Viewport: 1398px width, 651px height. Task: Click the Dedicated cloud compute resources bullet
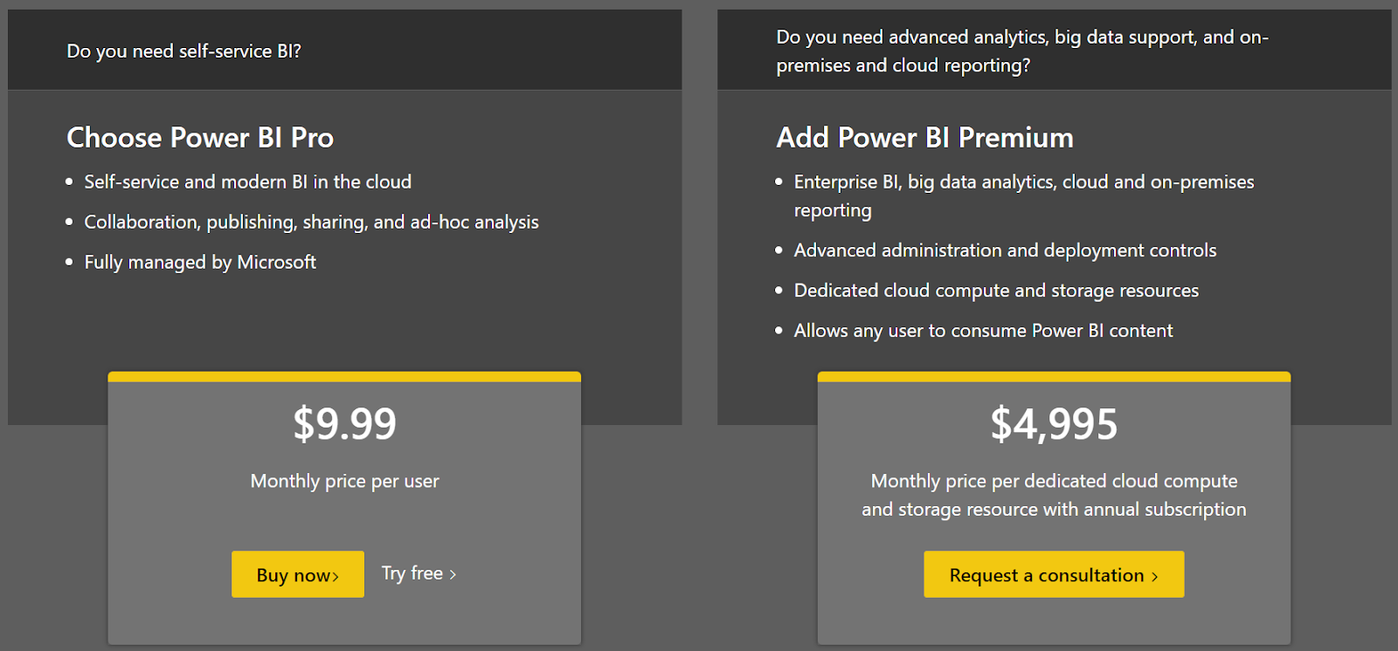(x=996, y=291)
